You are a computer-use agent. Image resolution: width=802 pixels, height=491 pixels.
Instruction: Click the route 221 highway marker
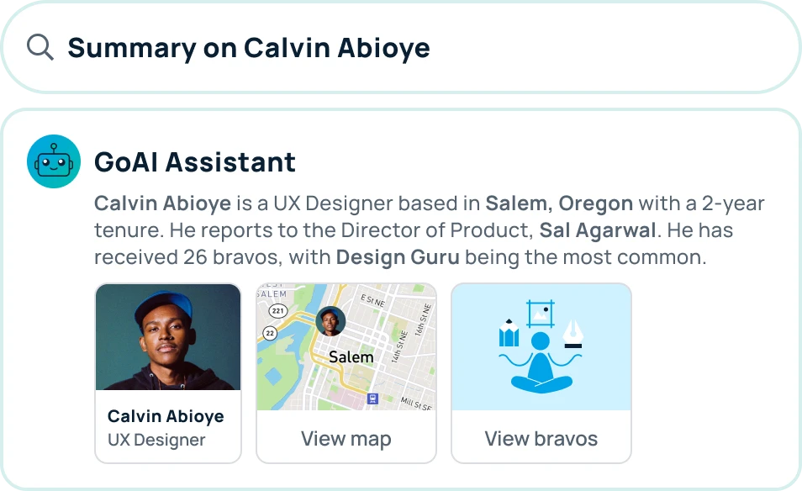pyautogui.click(x=277, y=310)
